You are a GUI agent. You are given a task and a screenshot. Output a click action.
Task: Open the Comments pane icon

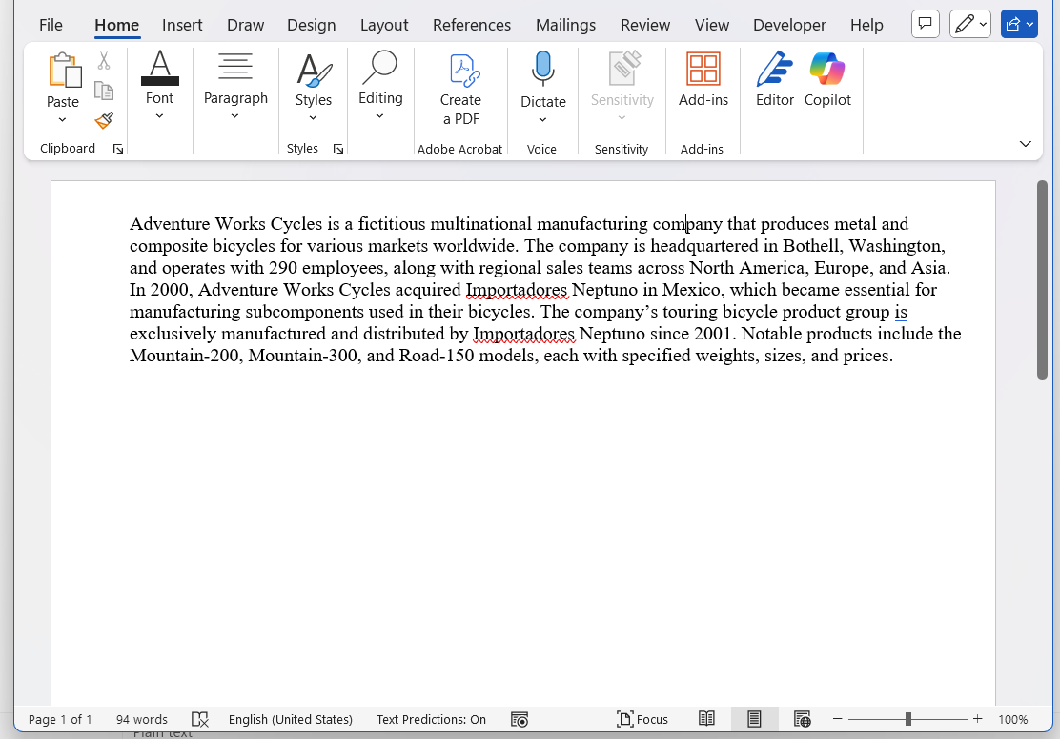(x=925, y=25)
